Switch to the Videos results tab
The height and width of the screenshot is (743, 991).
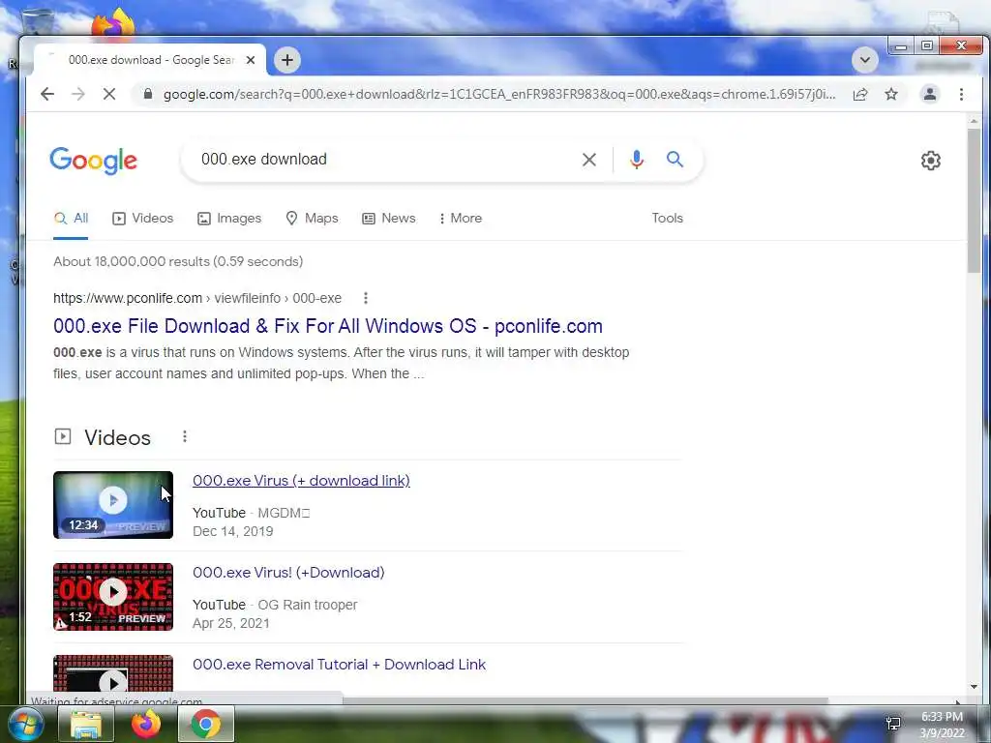coord(143,218)
